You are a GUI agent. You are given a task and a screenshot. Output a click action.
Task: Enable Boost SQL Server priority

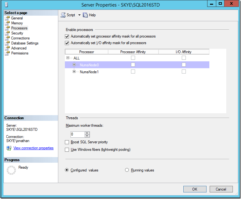(67, 142)
